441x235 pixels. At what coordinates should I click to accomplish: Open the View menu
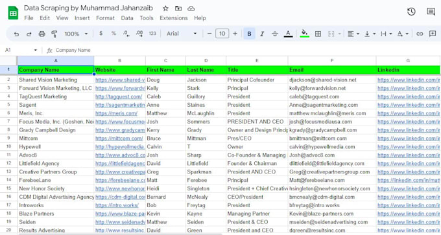[62, 18]
